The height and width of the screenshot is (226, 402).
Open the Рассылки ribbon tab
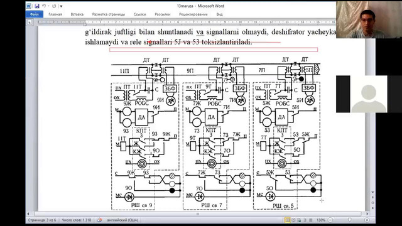[x=163, y=14]
